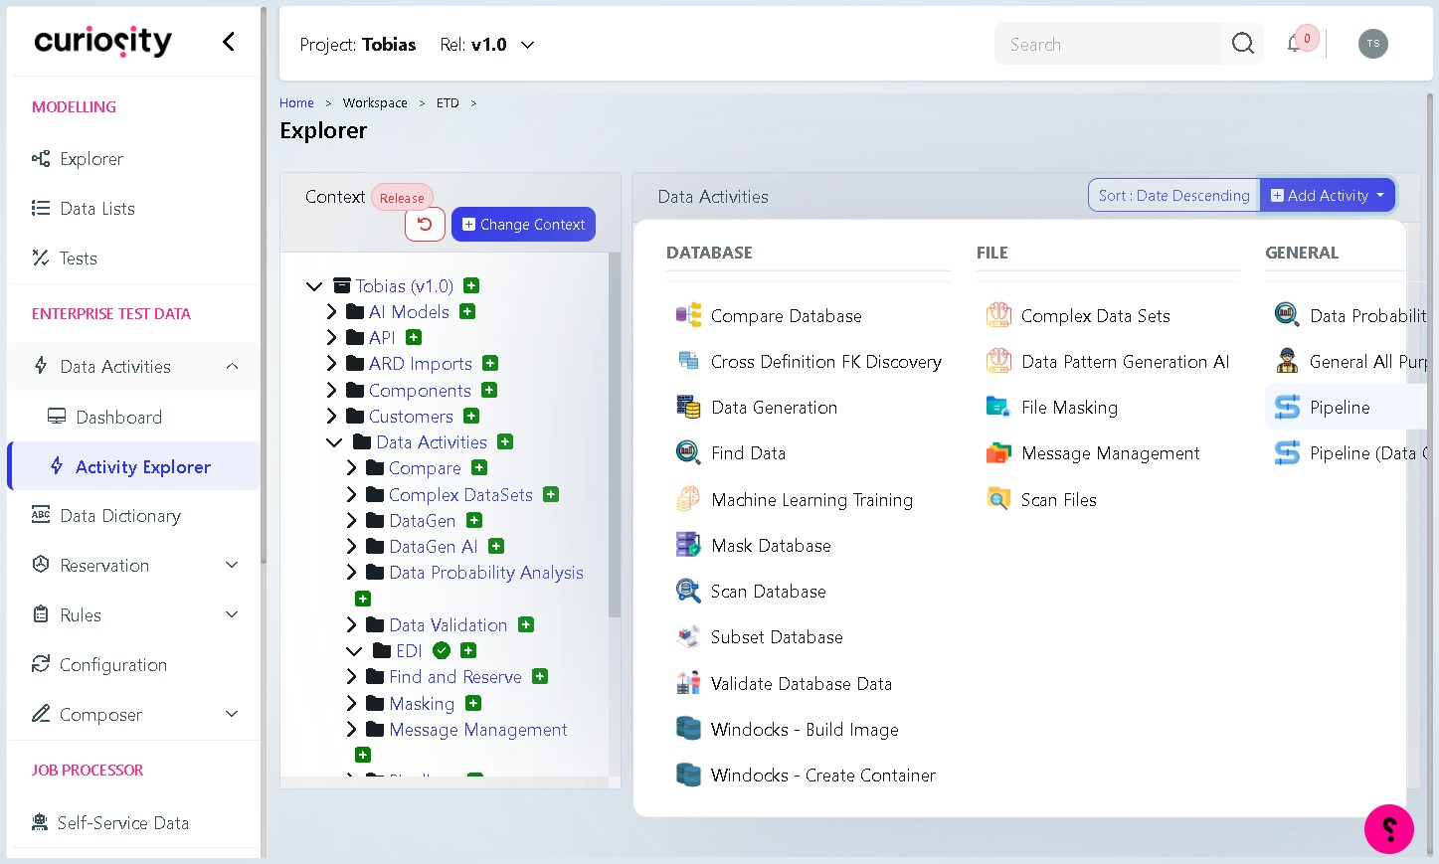Screen dimensions: 1439x864
Task: Select Pipeline from the General list
Action: pyautogui.click(x=1340, y=407)
